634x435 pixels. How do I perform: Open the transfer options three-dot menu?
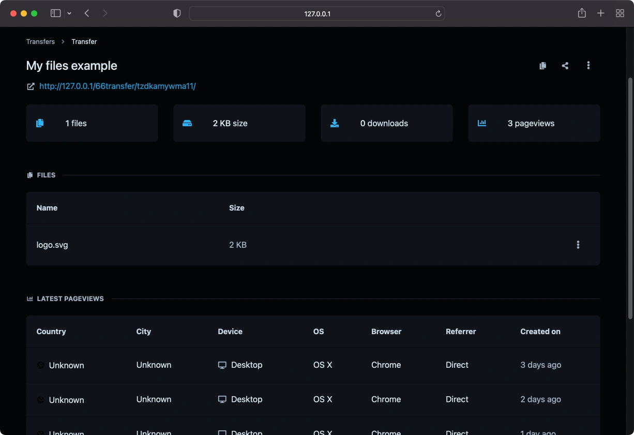click(x=588, y=66)
